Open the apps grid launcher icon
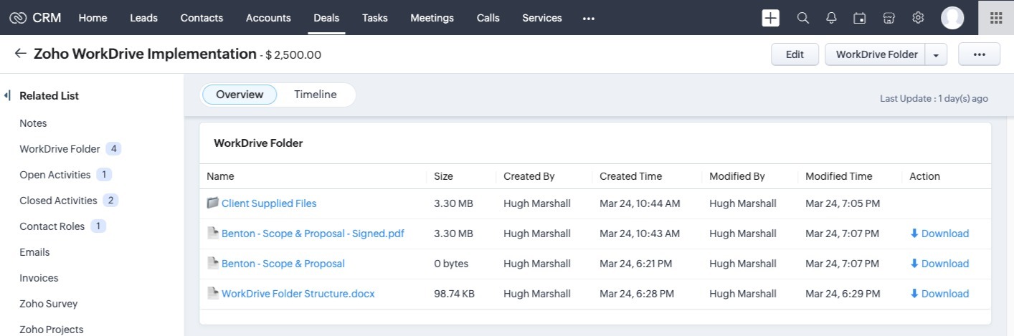 click(x=996, y=18)
